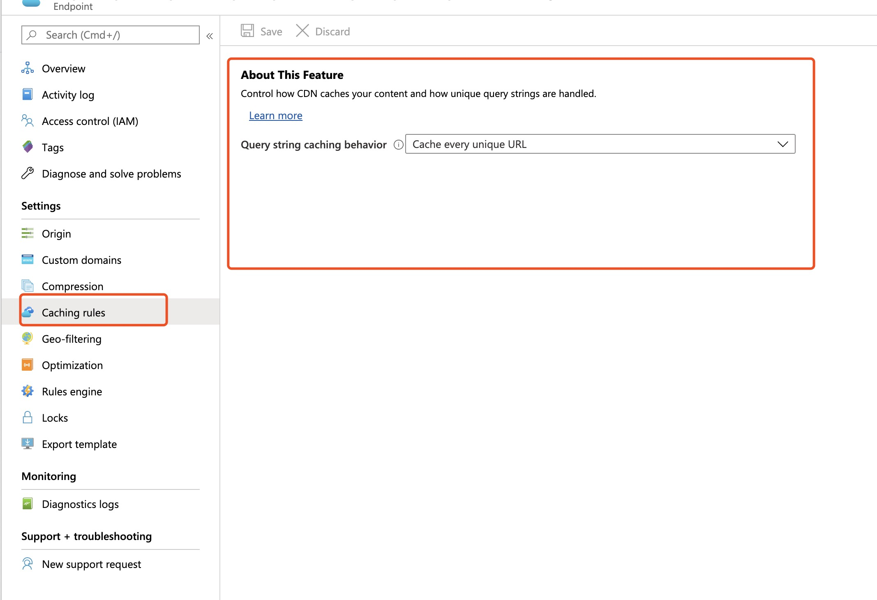This screenshot has width=877, height=600.
Task: Select the Locks icon
Action: tap(27, 417)
